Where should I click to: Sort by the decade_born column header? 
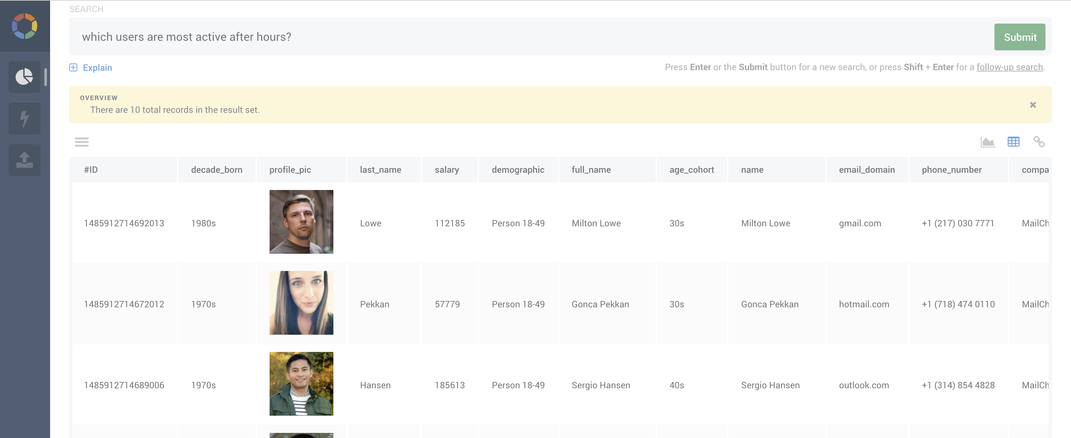(217, 170)
